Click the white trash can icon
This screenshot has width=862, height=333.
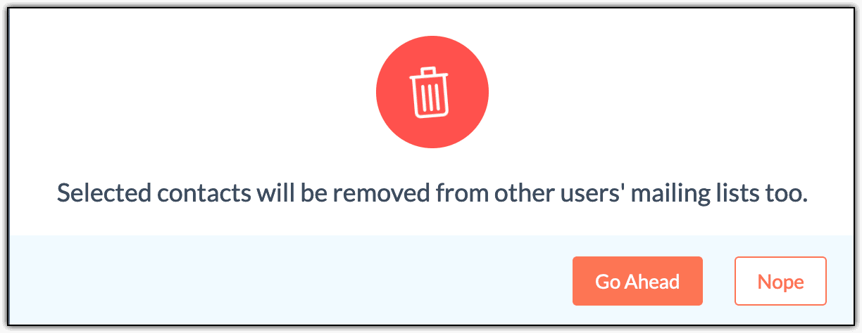(432, 92)
